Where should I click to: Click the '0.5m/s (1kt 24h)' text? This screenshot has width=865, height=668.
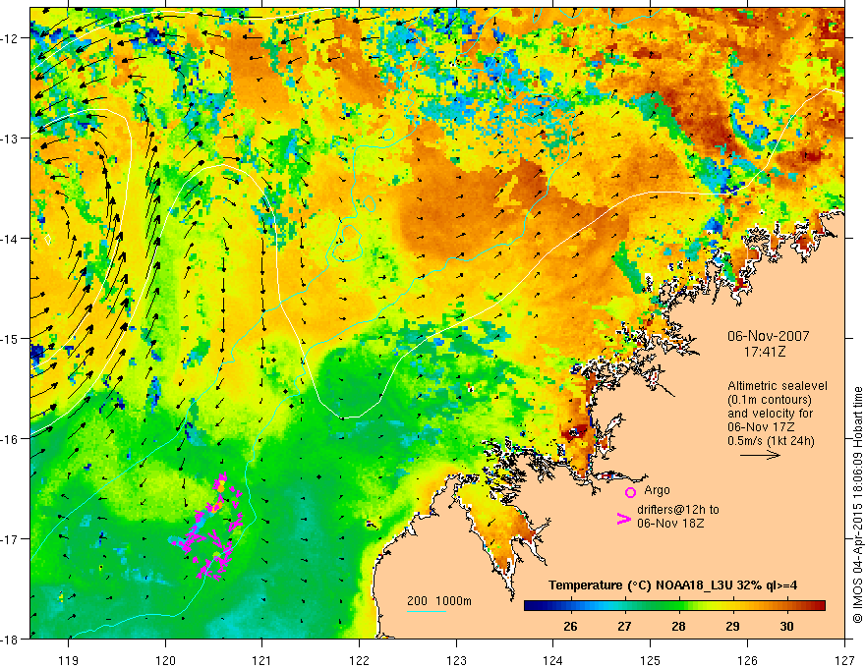(x=771, y=440)
